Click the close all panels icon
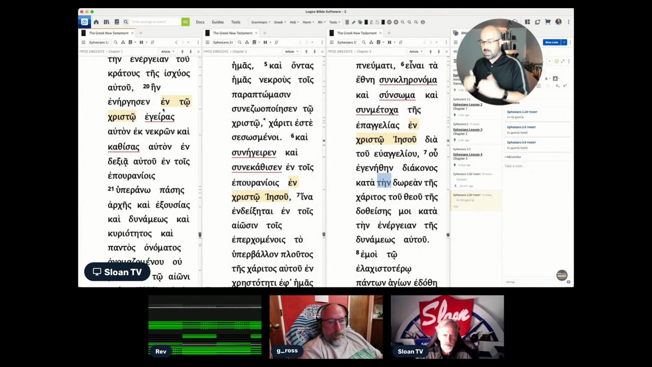Screen dimensions: 652x367 537,22
